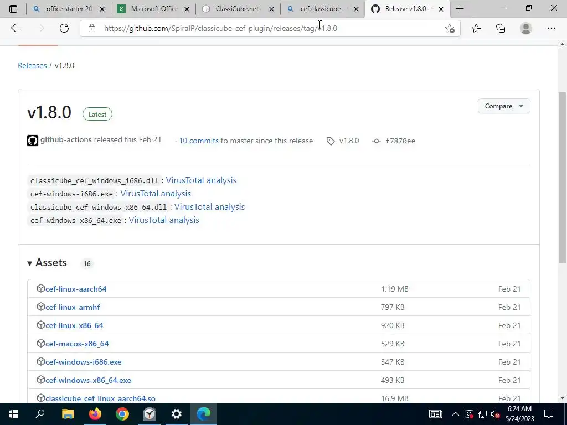Image resolution: width=567 pixels, height=425 pixels.
Task: Open Settings gear in the taskbar
Action: pyautogui.click(x=177, y=414)
